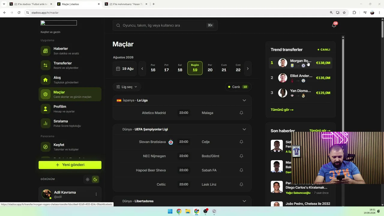Go back with the browser back arrow
Image resolution: width=384 pixels, height=216 pixels.
pos(4,13)
